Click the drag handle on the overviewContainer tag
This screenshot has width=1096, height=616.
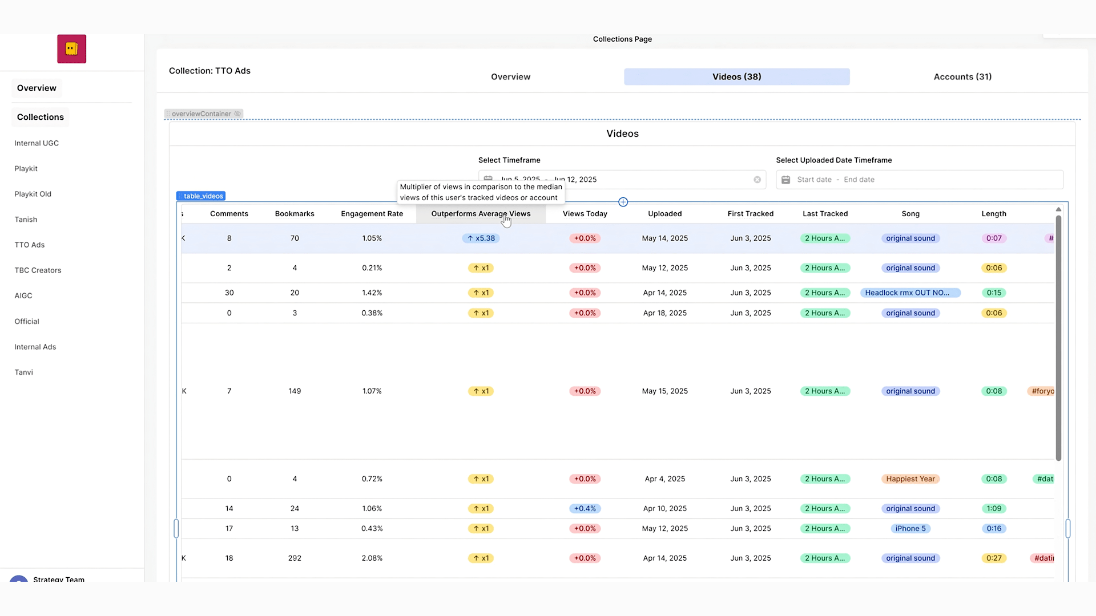(169, 114)
